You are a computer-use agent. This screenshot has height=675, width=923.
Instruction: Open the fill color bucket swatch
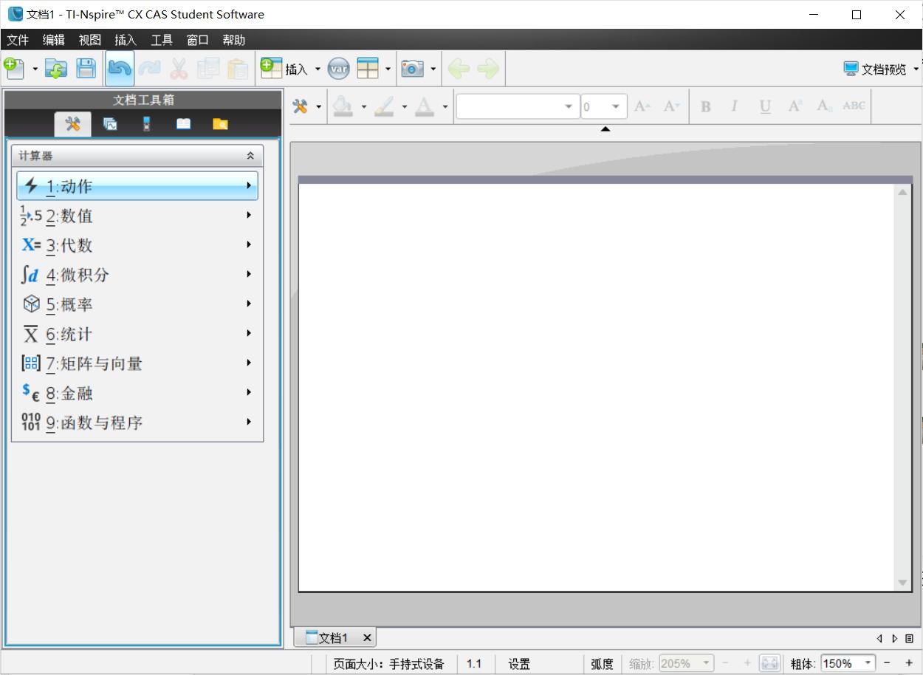coord(343,106)
